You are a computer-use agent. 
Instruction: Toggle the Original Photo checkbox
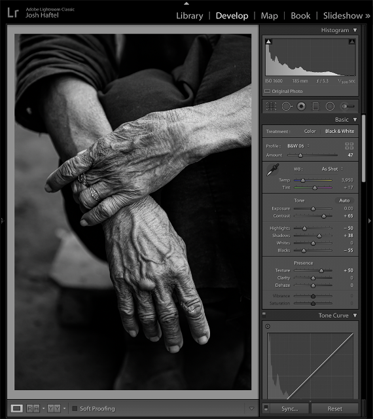pos(267,91)
